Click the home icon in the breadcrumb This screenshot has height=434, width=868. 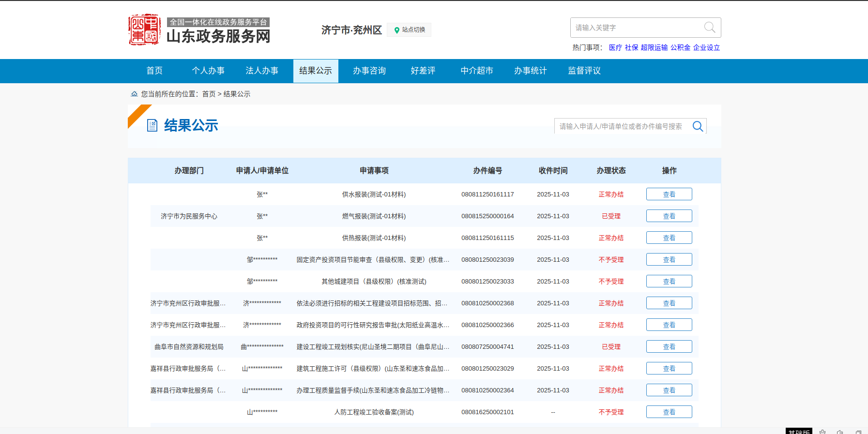click(134, 94)
